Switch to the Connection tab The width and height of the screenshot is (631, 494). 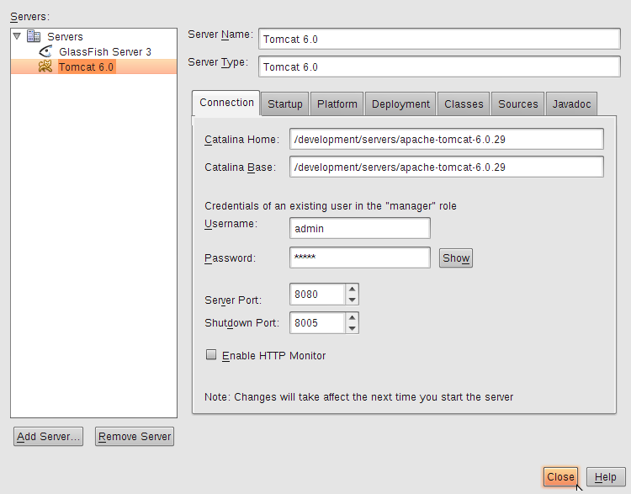[226, 103]
